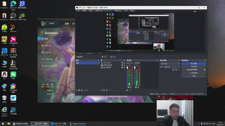Screen dimensions: 225x126
Task: Open OBS Studio desktop shortcut
Action: [x=13, y=17]
